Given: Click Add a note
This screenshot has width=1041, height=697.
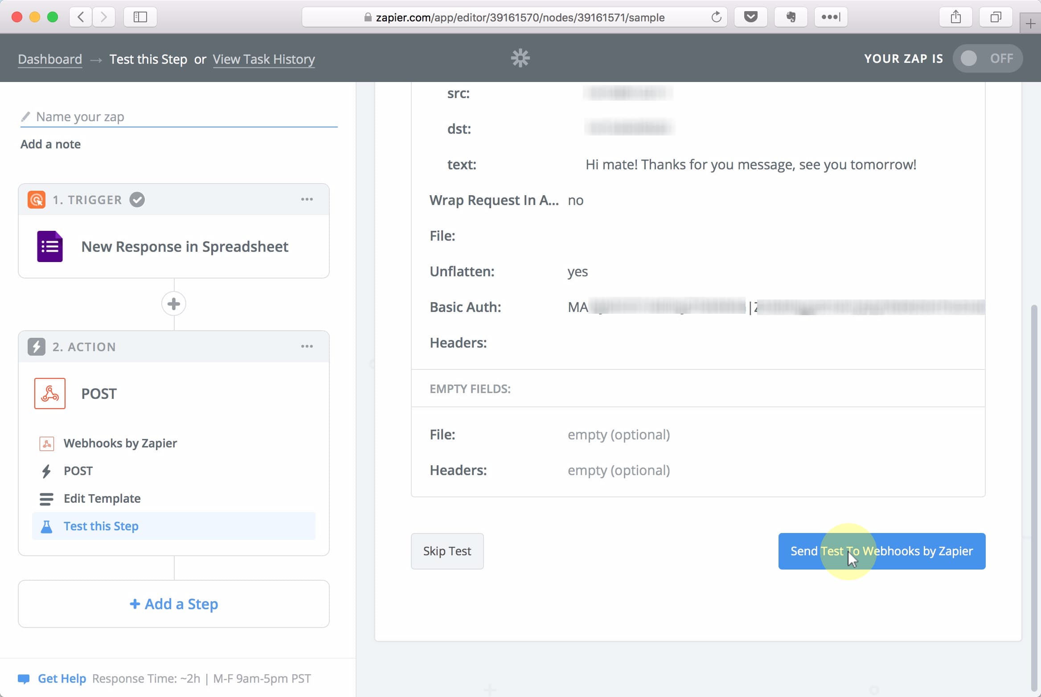Looking at the screenshot, I should pos(50,144).
